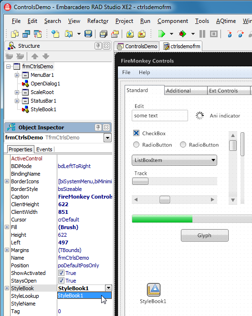
Task: Click the Toggle Form/Unit toolbar icon
Action: (38, 34)
